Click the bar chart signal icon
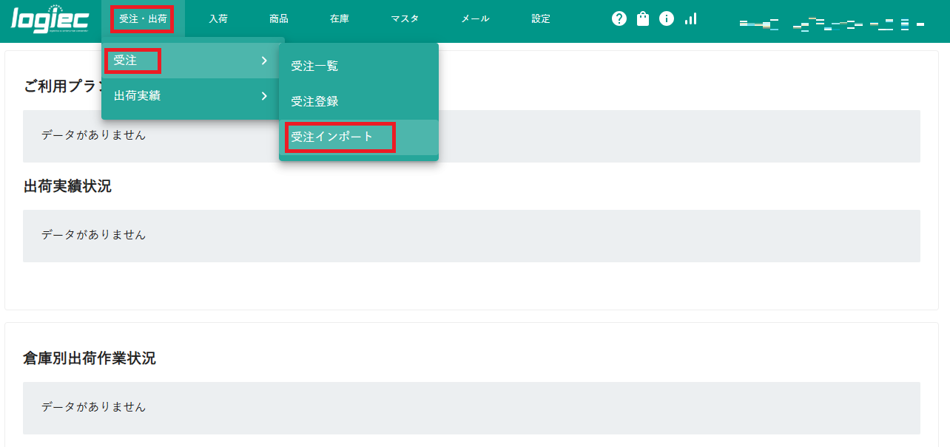Image resolution: width=950 pixels, height=447 pixels. [690, 18]
